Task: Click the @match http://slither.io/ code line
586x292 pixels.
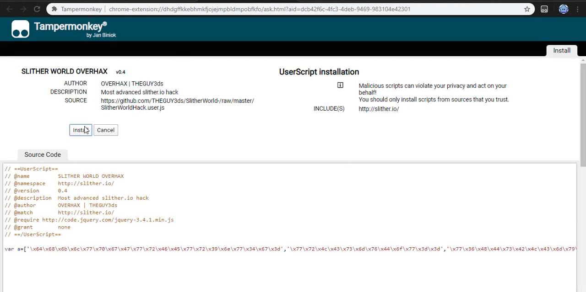Action: 59,212
